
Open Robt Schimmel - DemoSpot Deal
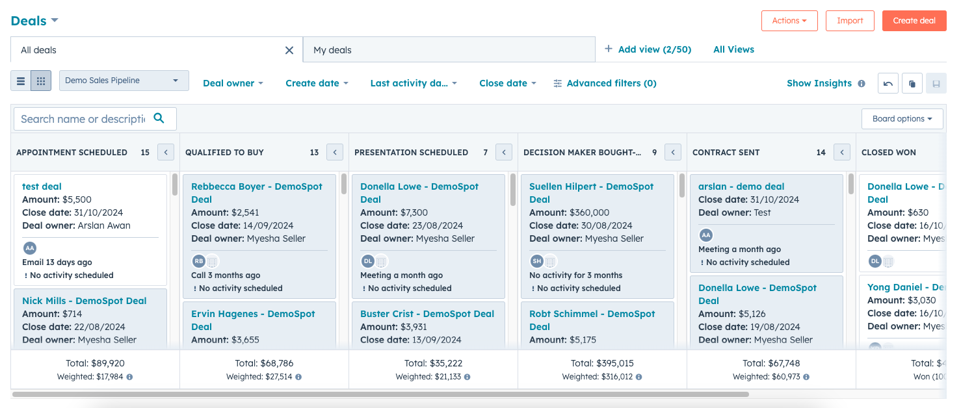point(592,320)
